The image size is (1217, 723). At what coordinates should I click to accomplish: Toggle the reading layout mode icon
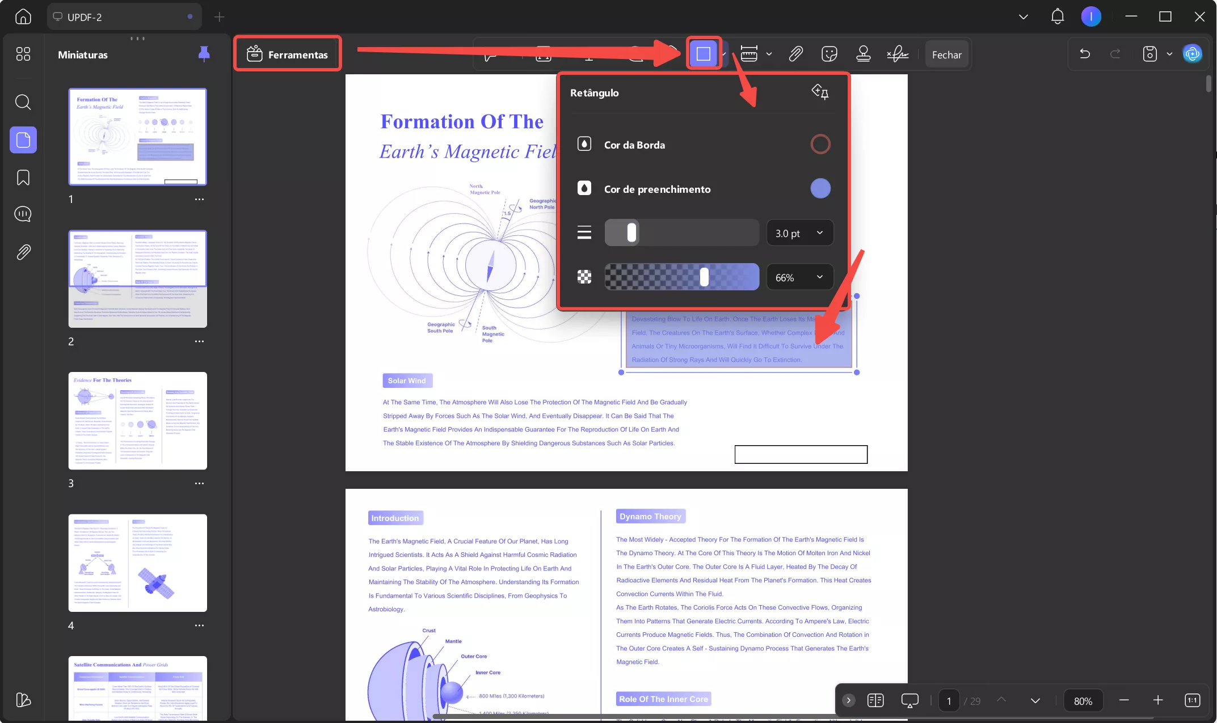875,701
